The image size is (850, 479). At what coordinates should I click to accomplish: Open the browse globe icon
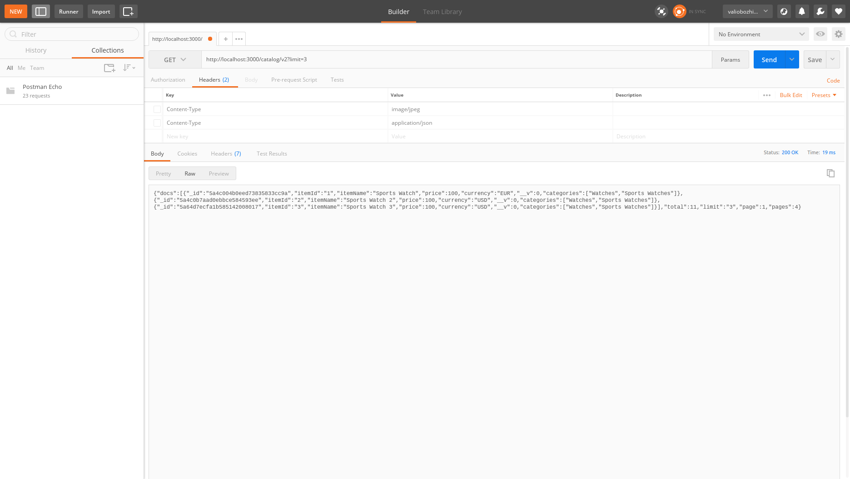[784, 11]
